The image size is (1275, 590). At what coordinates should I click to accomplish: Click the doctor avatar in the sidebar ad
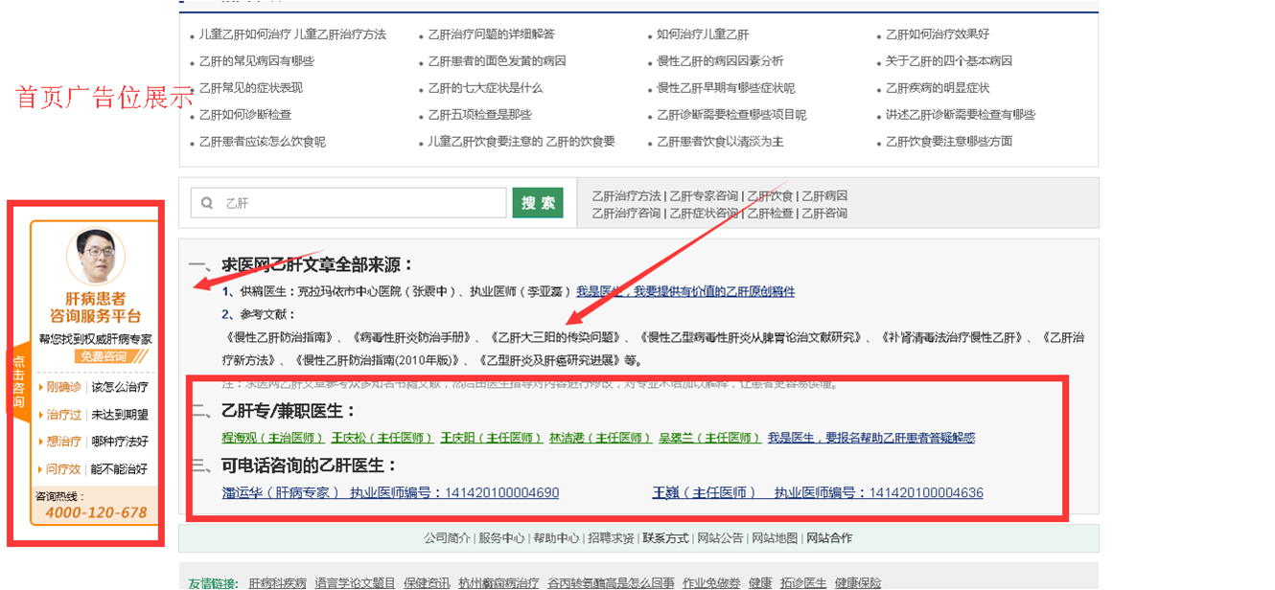click(x=95, y=256)
